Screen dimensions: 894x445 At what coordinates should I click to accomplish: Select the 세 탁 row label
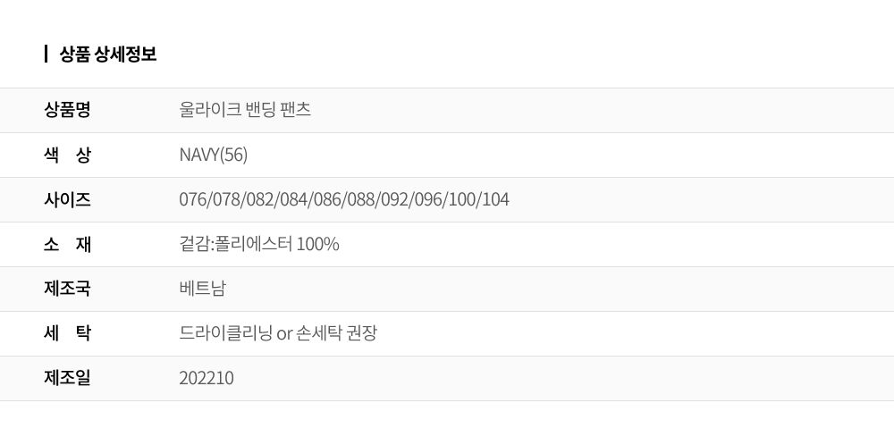(x=67, y=332)
